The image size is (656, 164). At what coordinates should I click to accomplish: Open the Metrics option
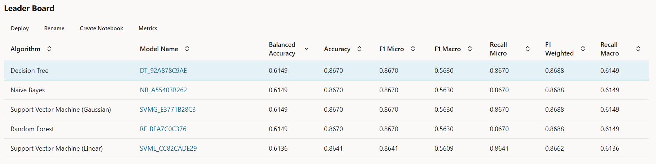pos(148,28)
